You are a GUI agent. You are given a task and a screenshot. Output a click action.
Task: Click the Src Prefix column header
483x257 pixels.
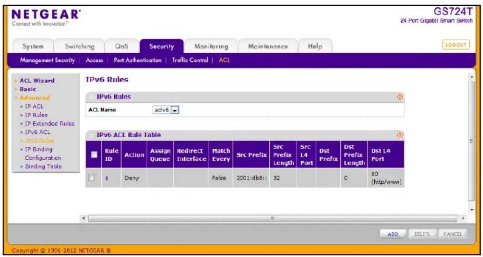click(x=251, y=154)
